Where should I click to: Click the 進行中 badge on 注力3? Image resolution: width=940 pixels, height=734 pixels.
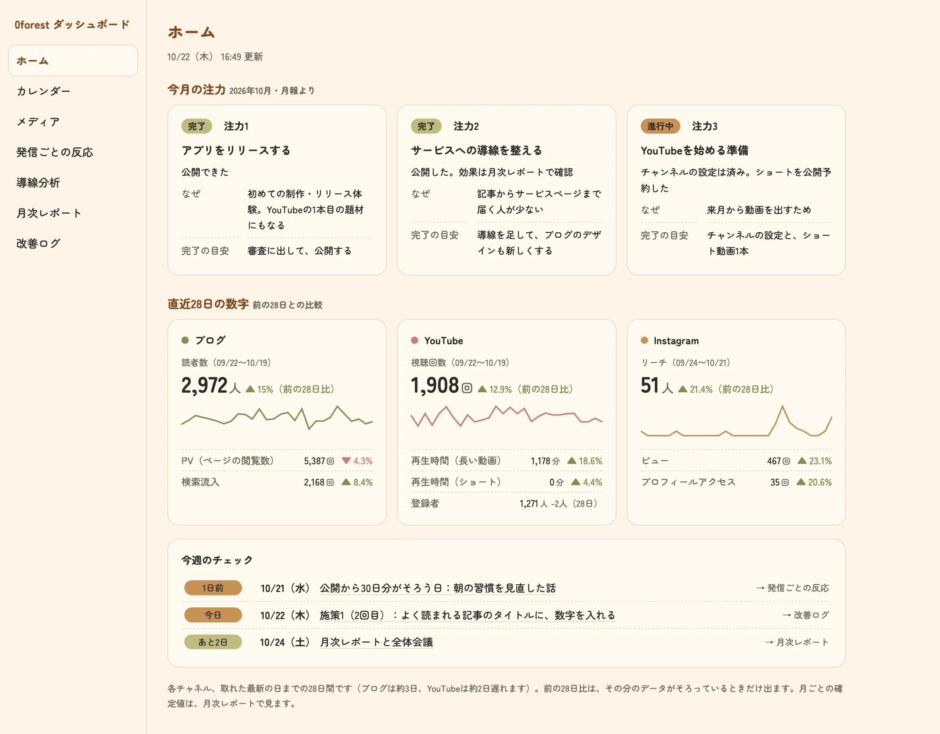click(660, 126)
